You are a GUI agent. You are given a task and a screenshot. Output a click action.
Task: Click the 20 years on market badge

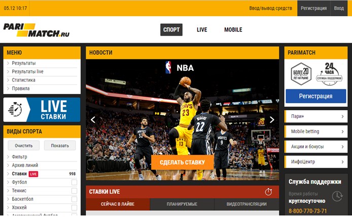300,73
